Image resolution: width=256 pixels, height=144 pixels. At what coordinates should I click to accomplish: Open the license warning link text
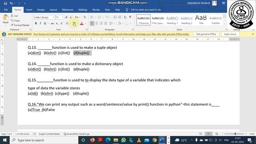(111, 34)
